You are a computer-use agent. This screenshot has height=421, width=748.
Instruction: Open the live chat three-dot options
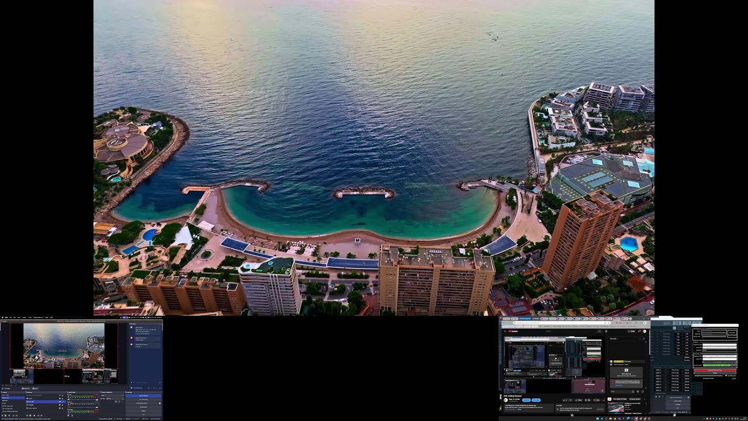(641, 339)
